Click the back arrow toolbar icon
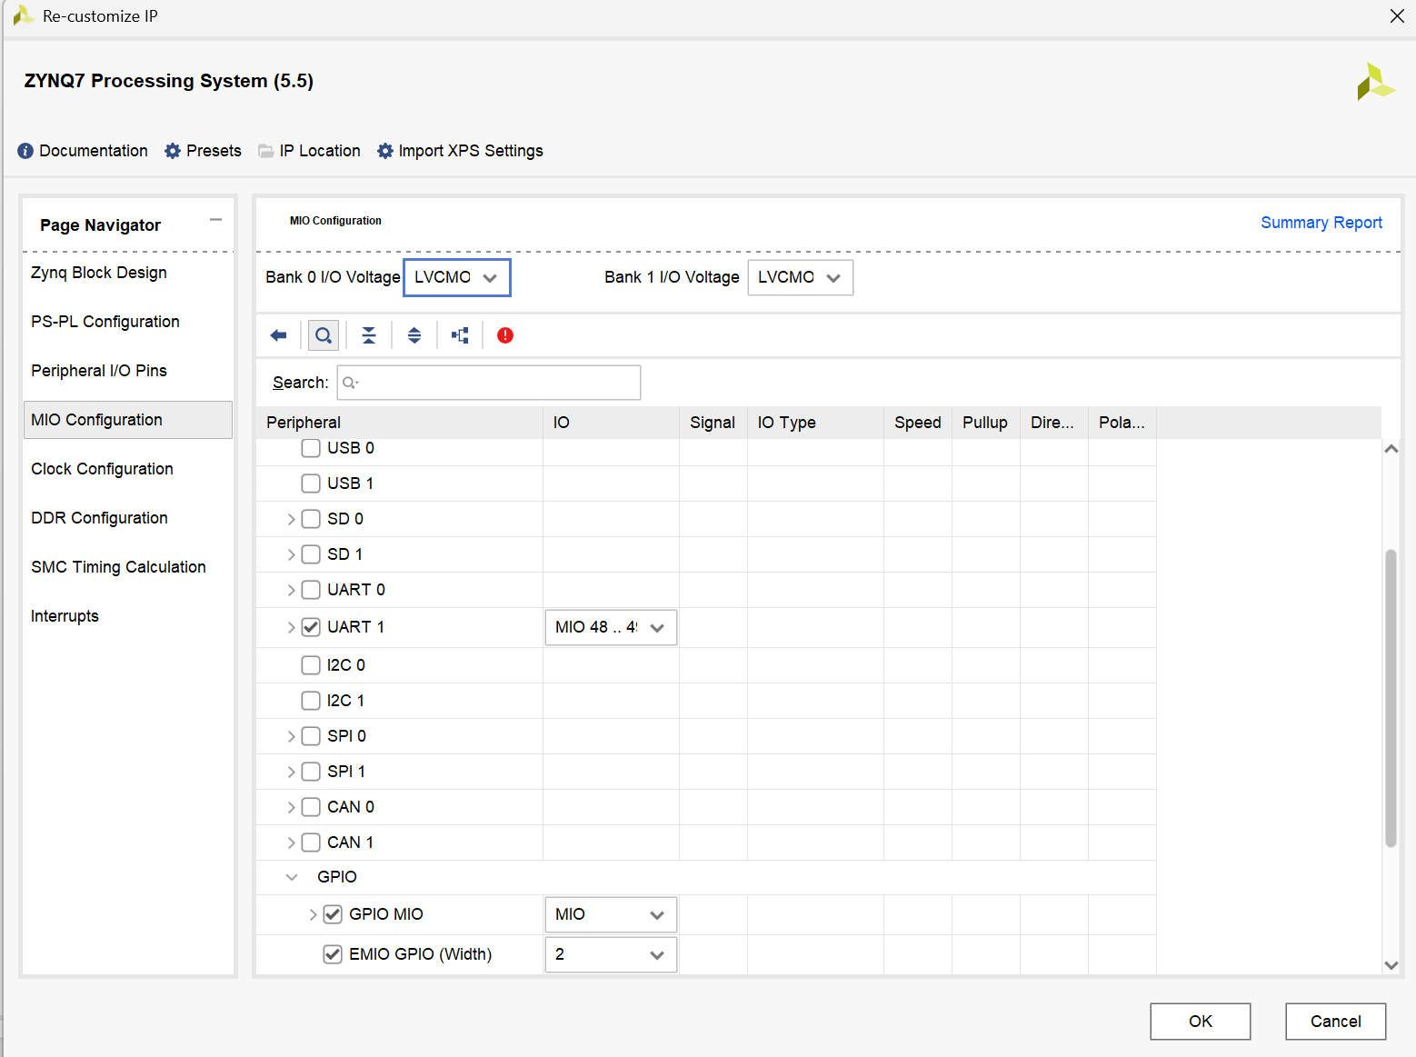This screenshot has width=1416, height=1057. (x=278, y=335)
